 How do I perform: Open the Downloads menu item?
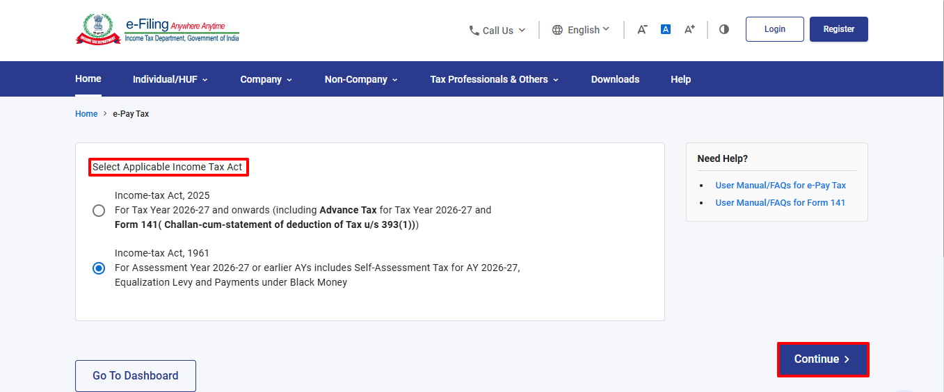pos(615,79)
